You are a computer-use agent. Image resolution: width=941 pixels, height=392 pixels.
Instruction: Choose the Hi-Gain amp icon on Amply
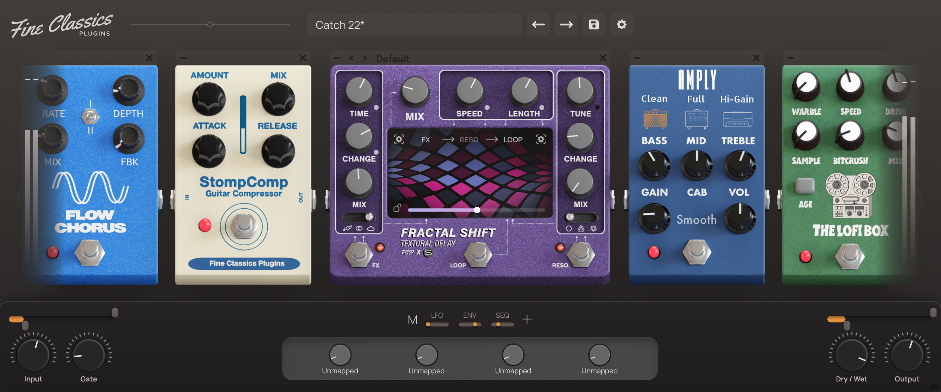click(737, 120)
